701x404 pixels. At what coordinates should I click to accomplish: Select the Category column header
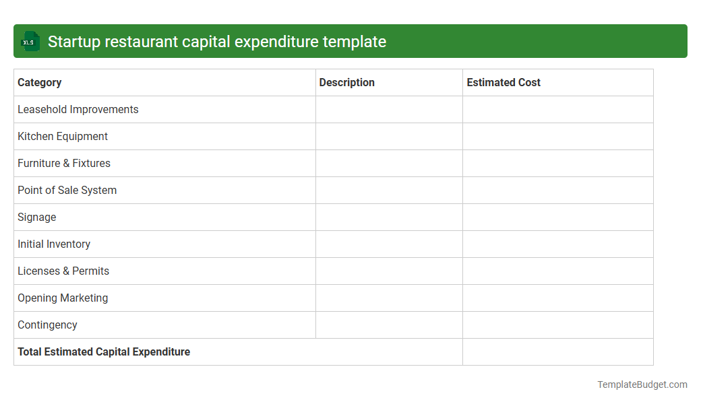tap(39, 82)
